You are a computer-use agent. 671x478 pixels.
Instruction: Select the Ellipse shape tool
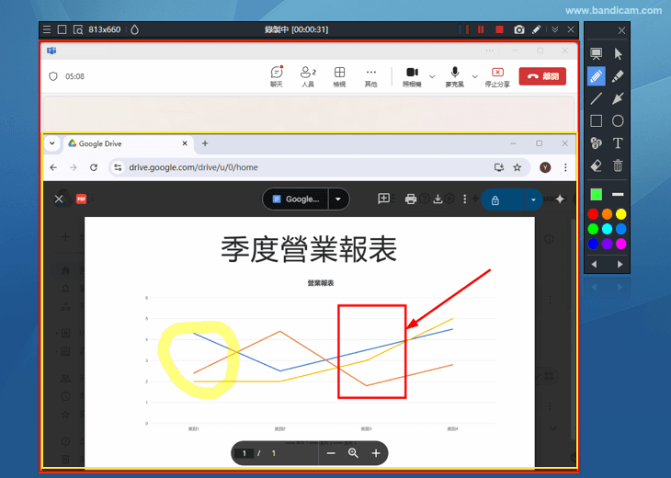[x=618, y=121]
